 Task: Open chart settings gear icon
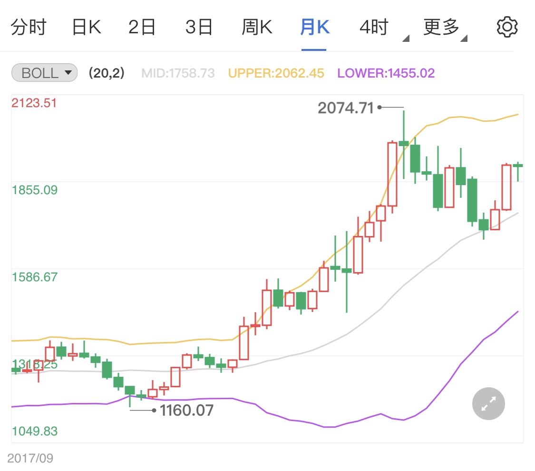(507, 27)
